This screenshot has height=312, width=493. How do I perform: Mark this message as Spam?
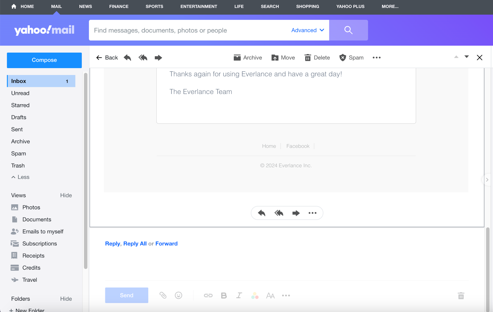coord(351,58)
